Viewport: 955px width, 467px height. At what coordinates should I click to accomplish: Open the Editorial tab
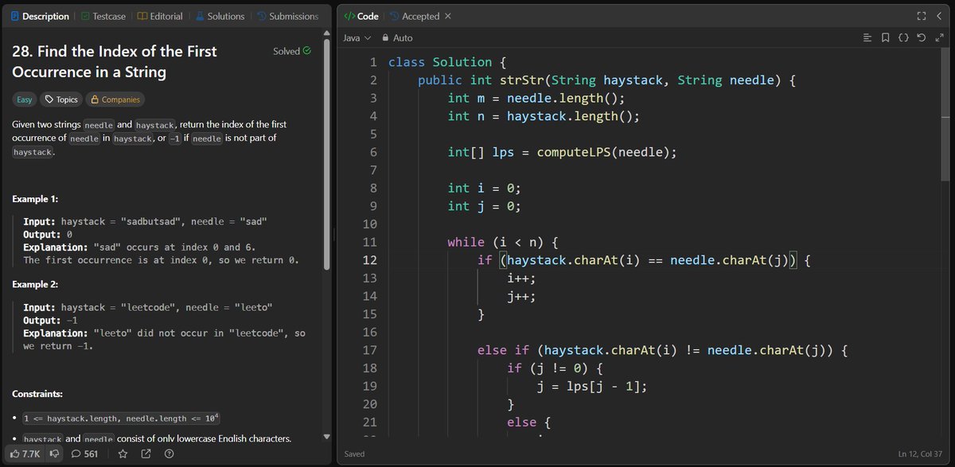[x=159, y=16]
